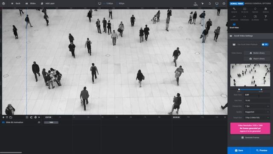
Task: Click the Start Time field showing 3.87
Action: 257,95
